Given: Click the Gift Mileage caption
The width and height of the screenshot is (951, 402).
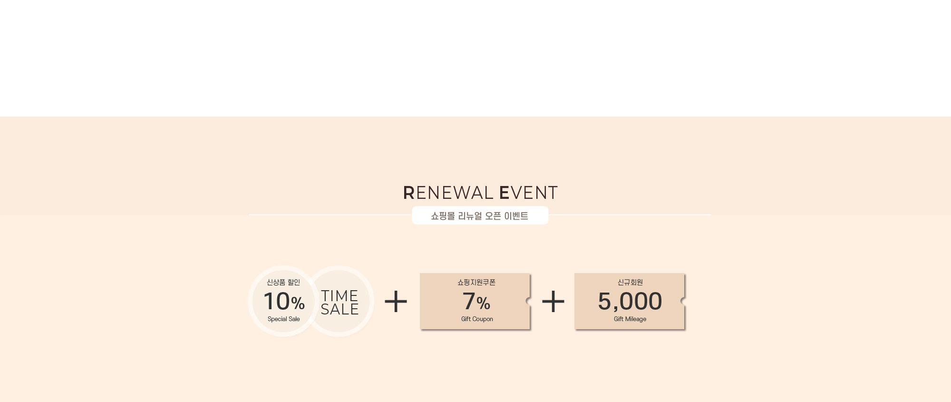Looking at the screenshot, I should point(630,319).
